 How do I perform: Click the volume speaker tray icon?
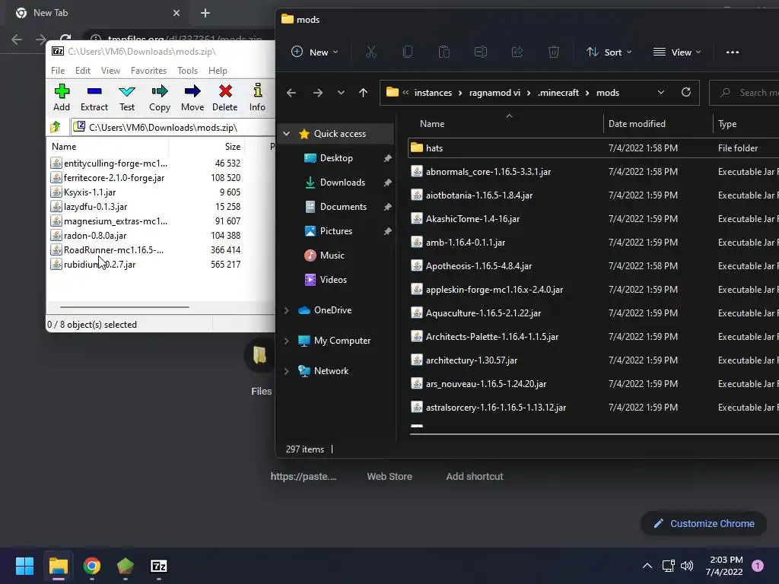click(x=687, y=566)
